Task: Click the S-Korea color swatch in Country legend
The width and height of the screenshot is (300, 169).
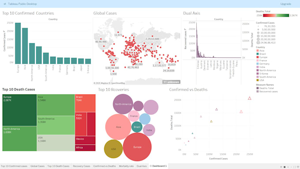Action: click(258, 74)
